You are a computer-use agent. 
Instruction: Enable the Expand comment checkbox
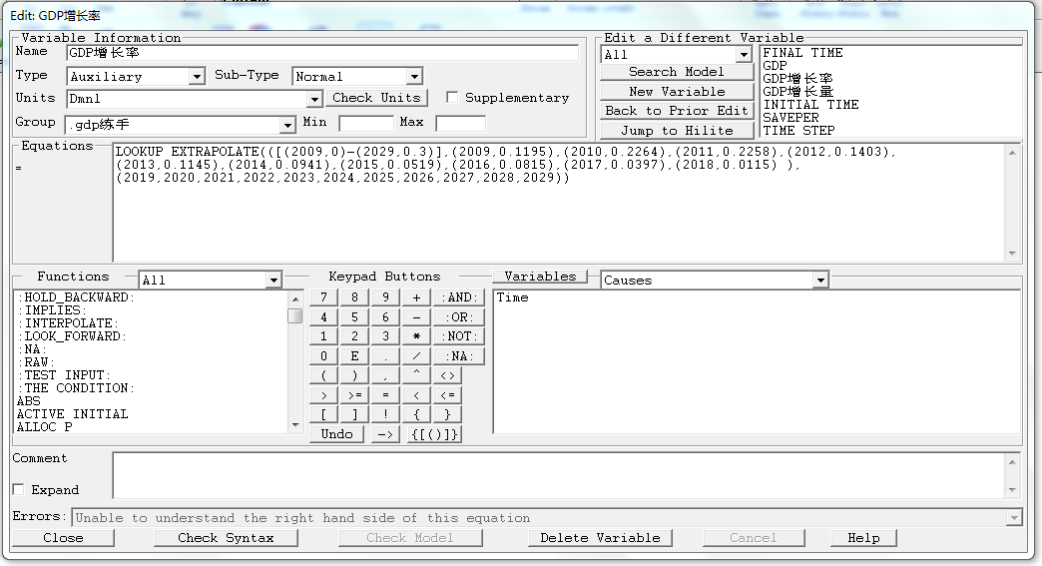[x=19, y=489]
